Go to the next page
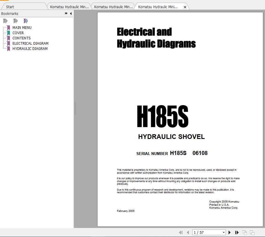The height and width of the screenshot is (237, 265). click(229, 232)
